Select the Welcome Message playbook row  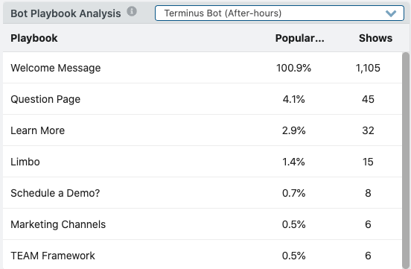[203, 68]
